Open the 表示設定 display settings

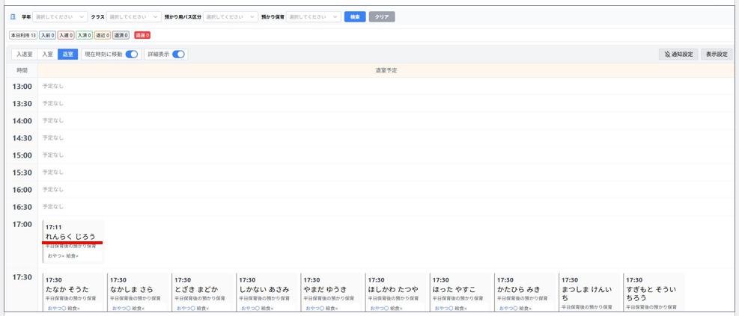pos(717,55)
